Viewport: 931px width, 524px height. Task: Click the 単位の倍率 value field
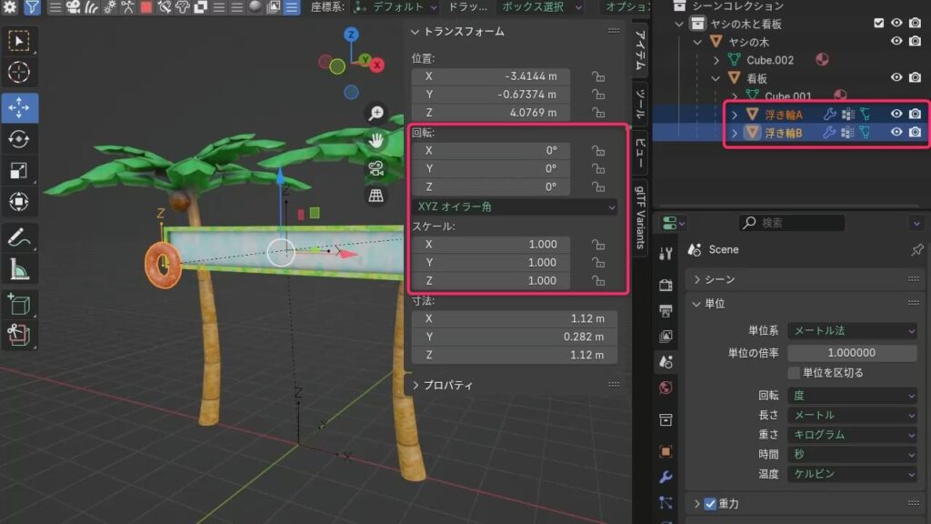(x=852, y=353)
